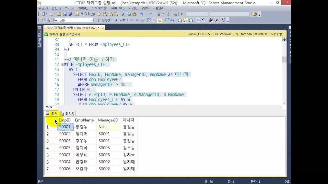Open the 파일(F) menu
Viewport: 328px width, 184px height.
pyautogui.click(x=43, y=8)
